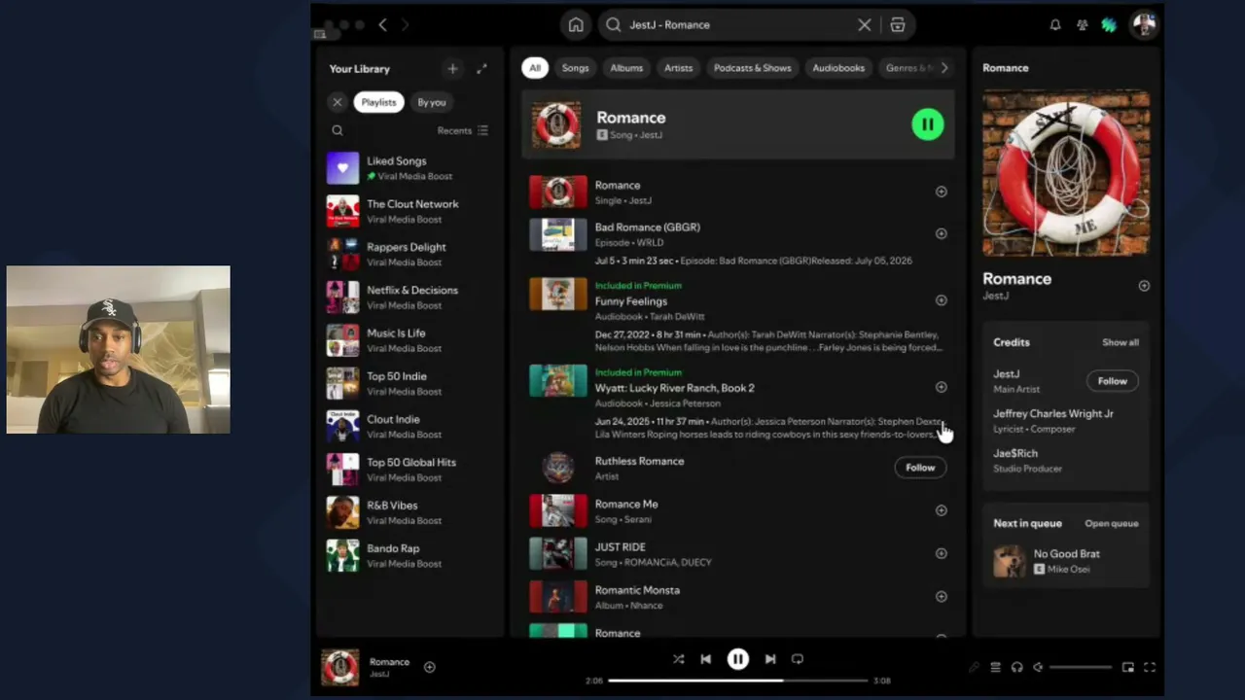
Task: Open the Music Is Life playlist
Action: pos(409,340)
